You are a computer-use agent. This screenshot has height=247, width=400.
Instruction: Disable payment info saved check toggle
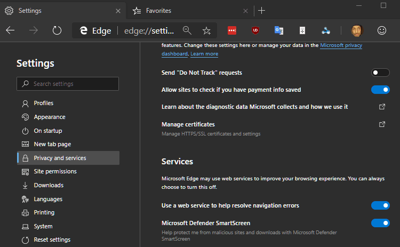(x=380, y=90)
